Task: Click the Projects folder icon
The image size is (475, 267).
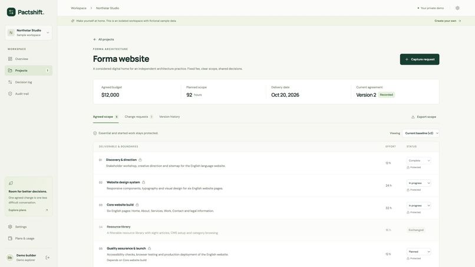Action: [x=10, y=71]
